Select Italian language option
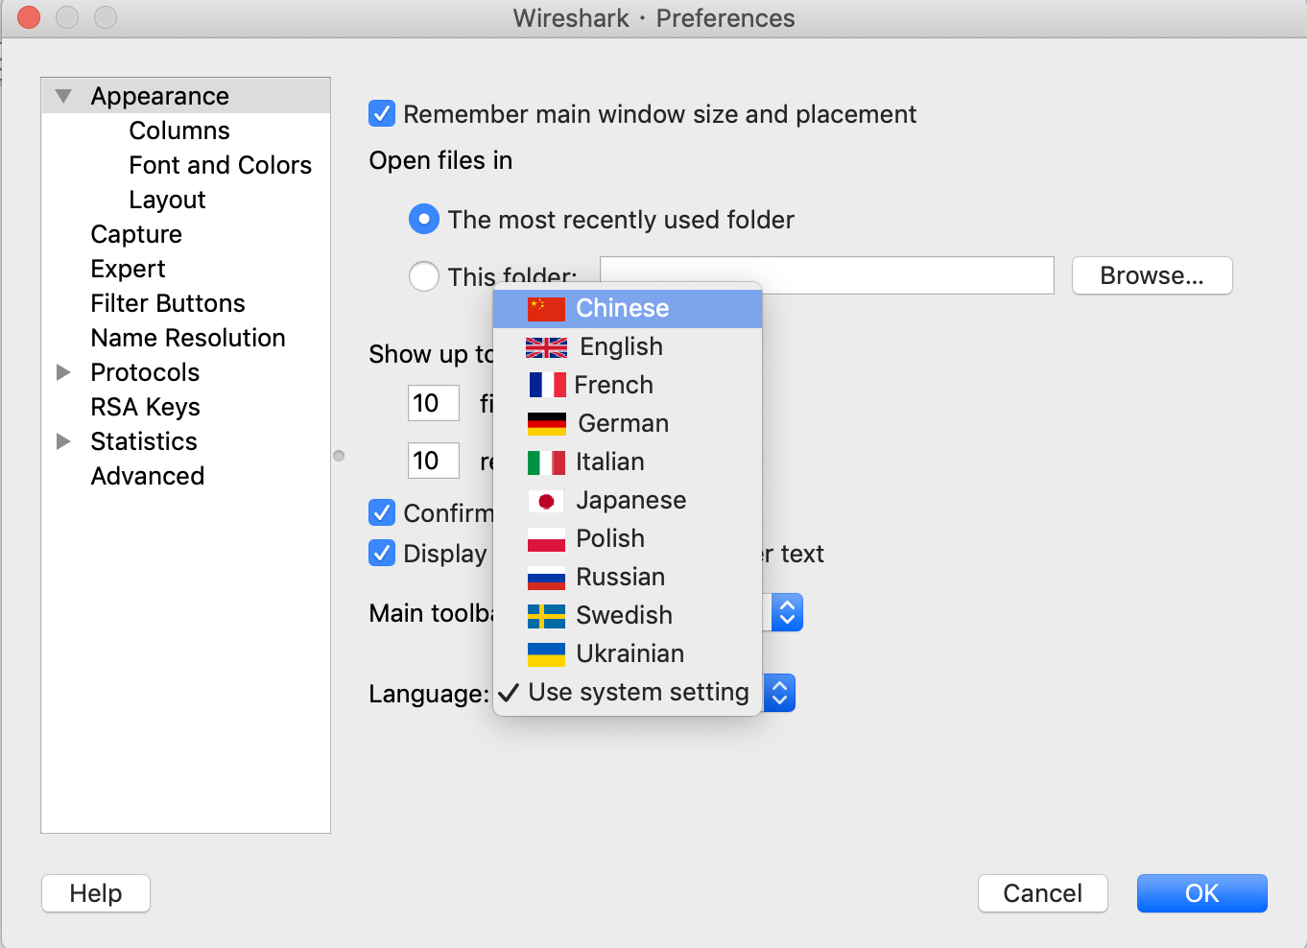 [x=628, y=462]
